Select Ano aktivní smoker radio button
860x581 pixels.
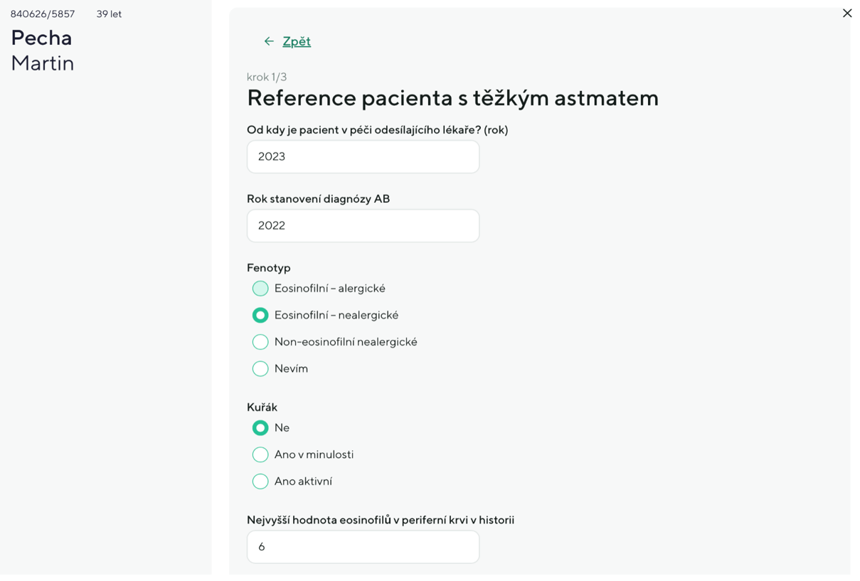pos(260,481)
